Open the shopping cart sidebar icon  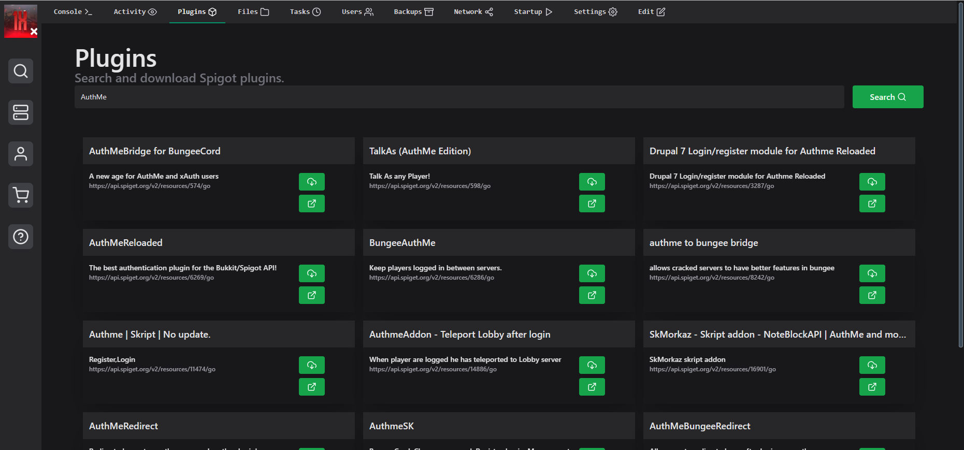tap(21, 195)
